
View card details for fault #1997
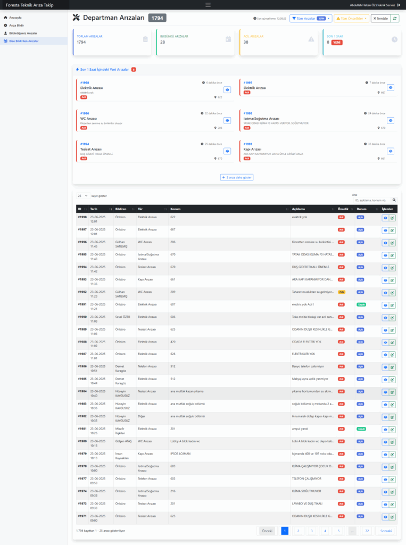pos(391,88)
